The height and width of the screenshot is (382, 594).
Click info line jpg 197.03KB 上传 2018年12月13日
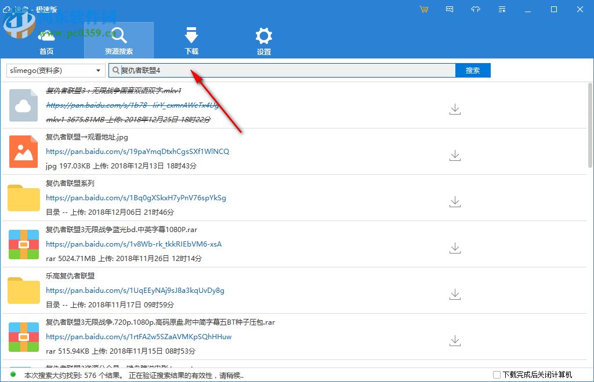(x=121, y=166)
